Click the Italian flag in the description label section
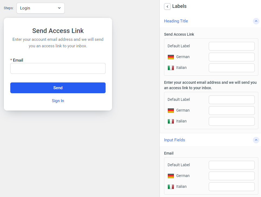Image resolution: width=261 pixels, height=197 pixels. (171, 121)
